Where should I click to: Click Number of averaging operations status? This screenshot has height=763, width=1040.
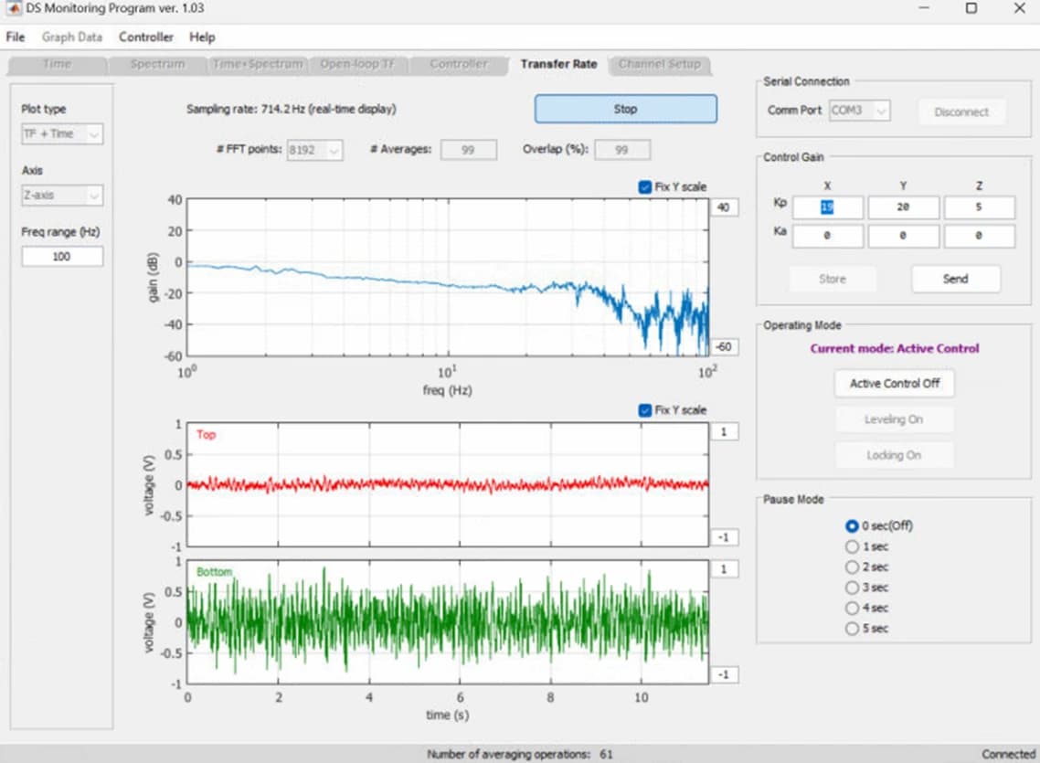[x=520, y=755]
